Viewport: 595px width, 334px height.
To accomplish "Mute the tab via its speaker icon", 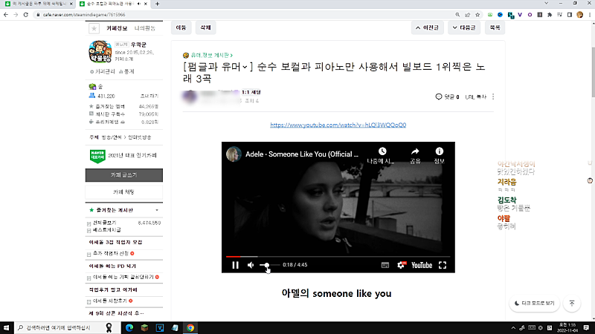I will point(138,4).
